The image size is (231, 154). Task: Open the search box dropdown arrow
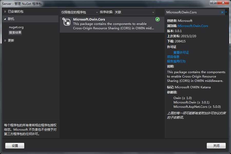coord(226,12)
